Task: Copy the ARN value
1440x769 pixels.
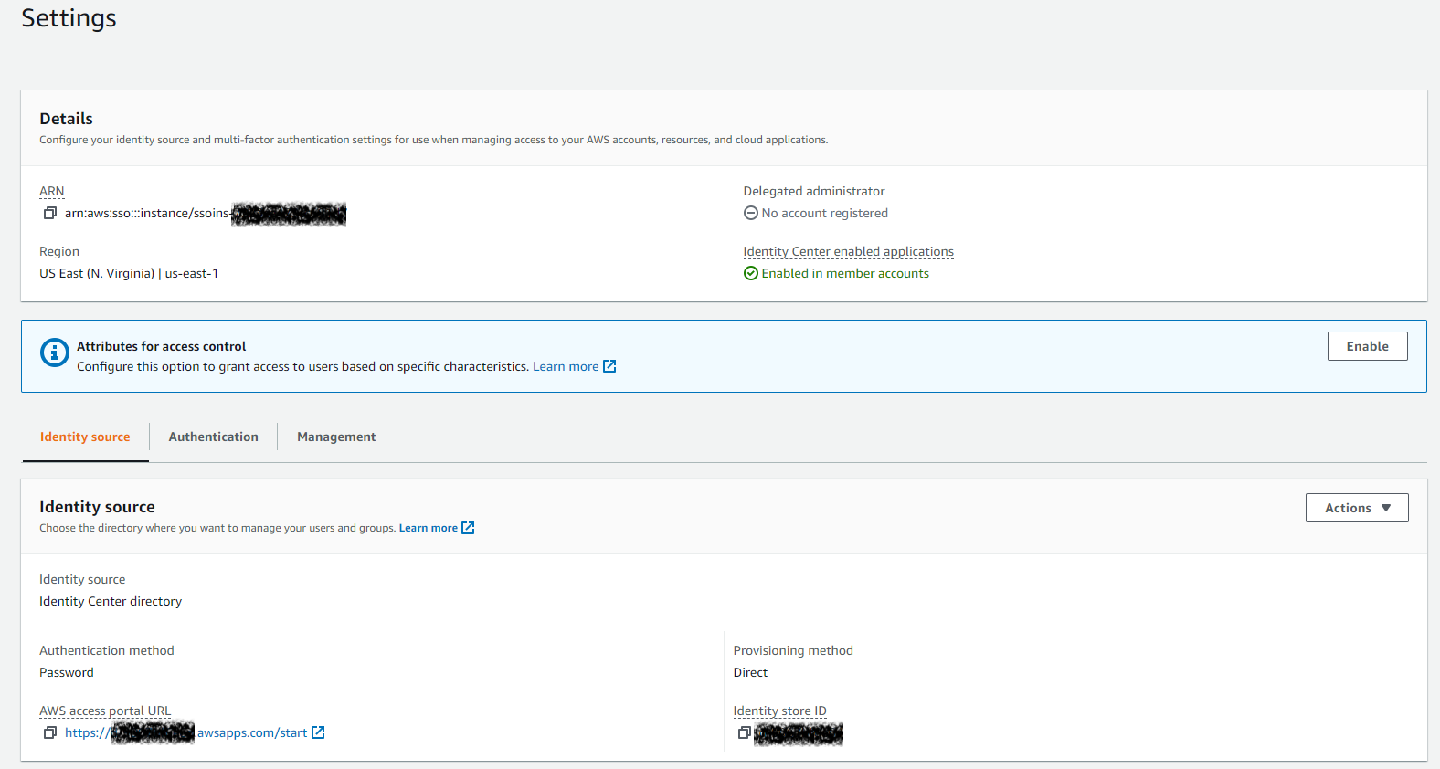Action: pyautogui.click(x=50, y=213)
